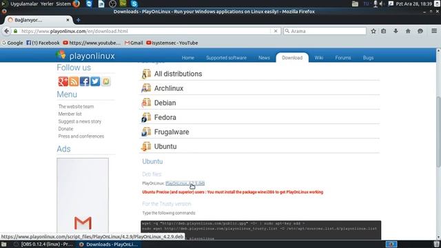Click the volume icon in system tray

tap(381, 3)
